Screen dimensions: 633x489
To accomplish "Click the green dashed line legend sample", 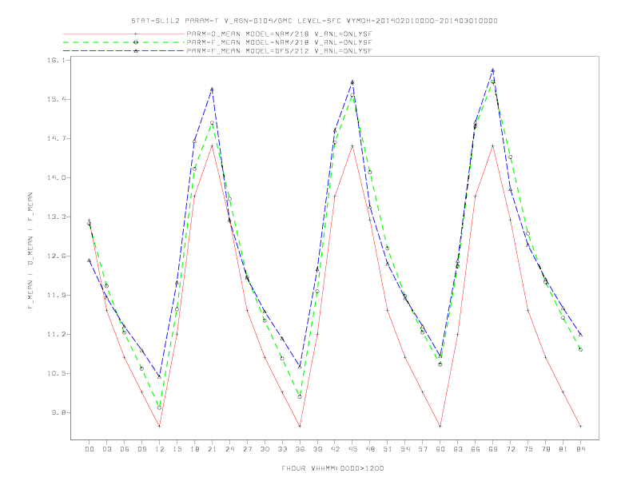I will (x=124, y=42).
